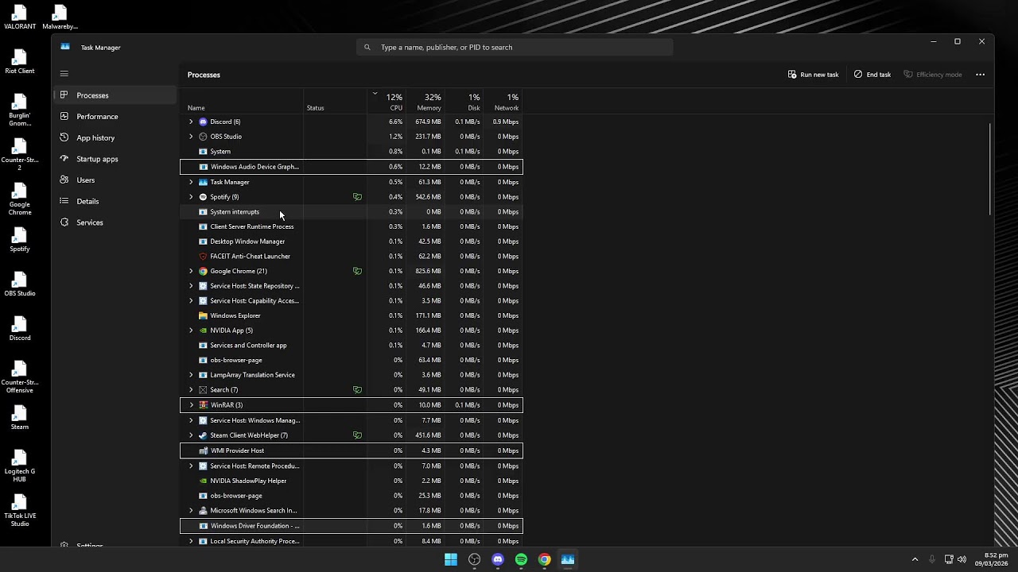Viewport: 1018px width, 572px height.
Task: Sort processes by Status column
Action: point(335,102)
